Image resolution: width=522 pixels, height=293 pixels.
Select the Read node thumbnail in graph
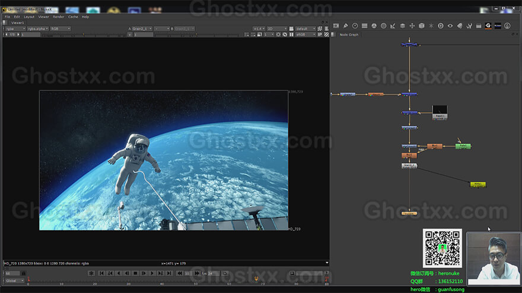(440, 112)
